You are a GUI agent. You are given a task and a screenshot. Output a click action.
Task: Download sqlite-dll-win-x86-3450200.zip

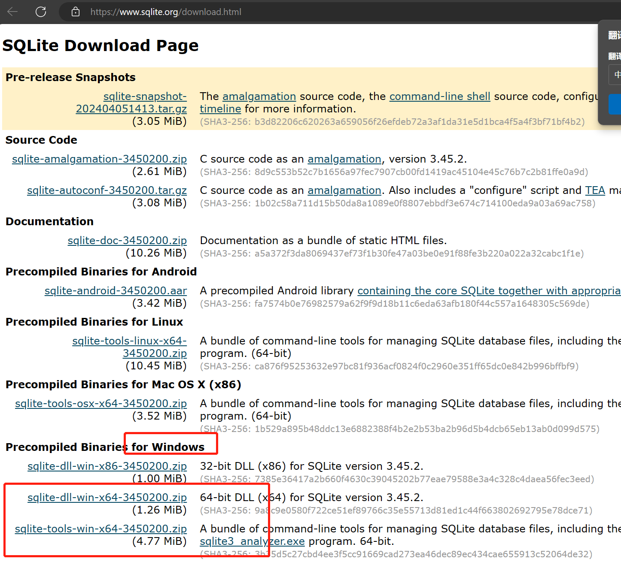pos(107,466)
